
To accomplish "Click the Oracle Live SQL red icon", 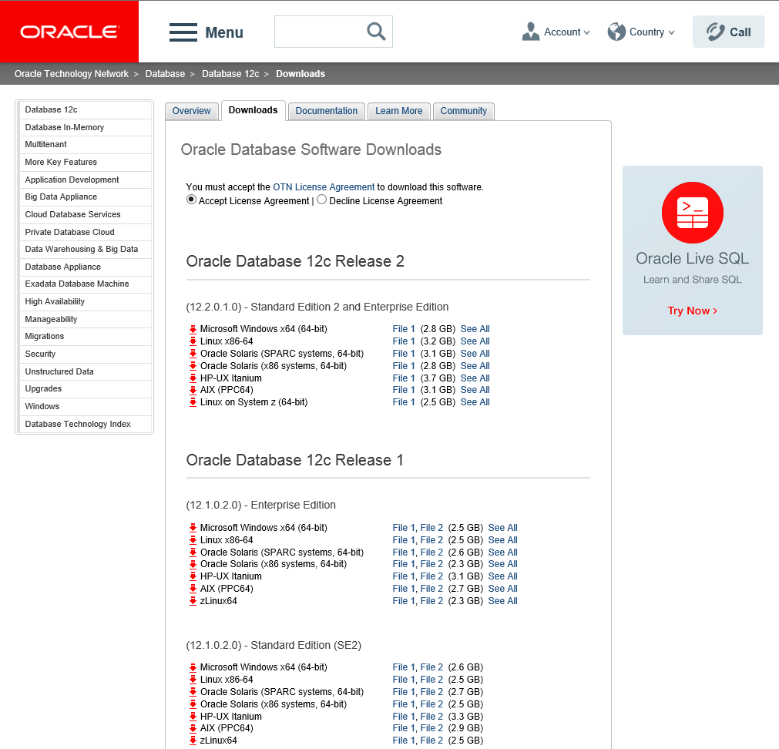I will (x=692, y=213).
